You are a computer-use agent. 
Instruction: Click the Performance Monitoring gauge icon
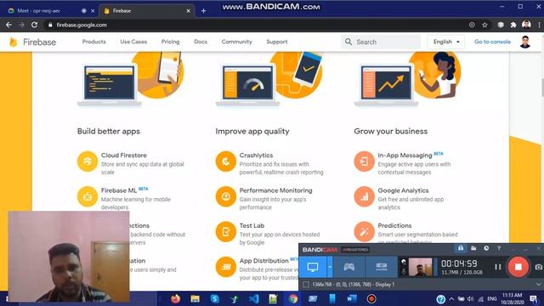click(x=226, y=196)
